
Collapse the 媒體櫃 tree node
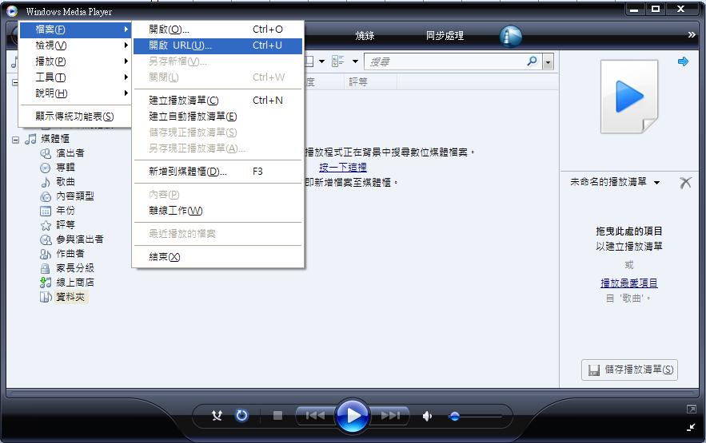(15, 140)
